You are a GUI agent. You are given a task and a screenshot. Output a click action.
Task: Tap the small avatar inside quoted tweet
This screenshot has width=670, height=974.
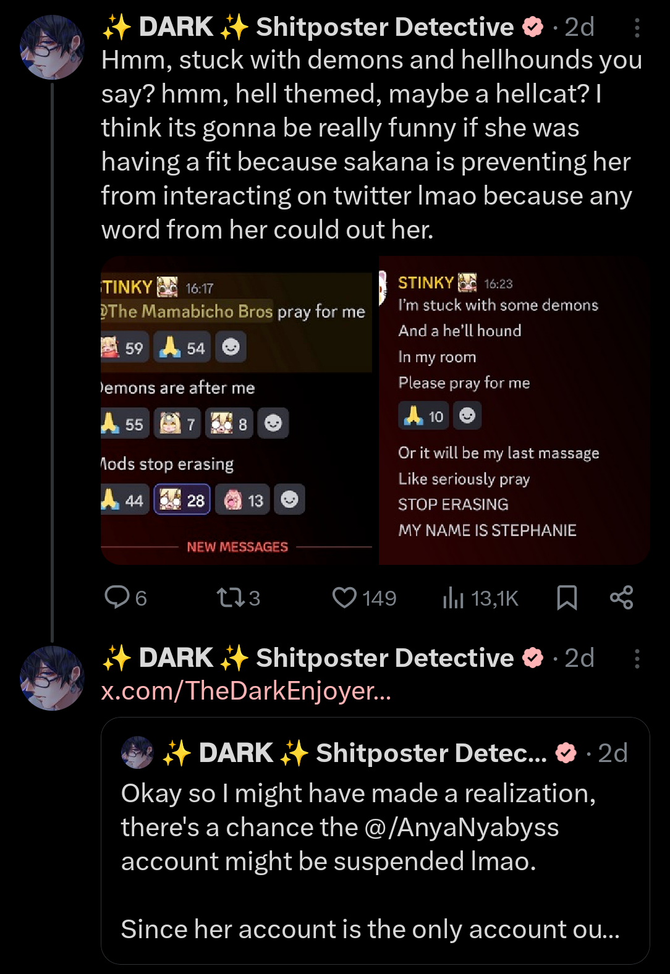click(x=137, y=752)
